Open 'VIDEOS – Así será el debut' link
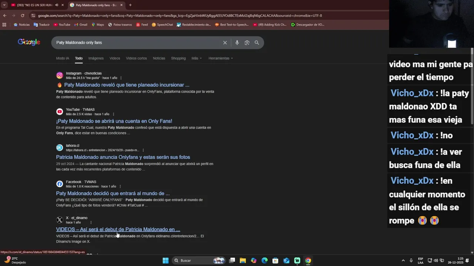474x266 pixels. click(x=118, y=229)
